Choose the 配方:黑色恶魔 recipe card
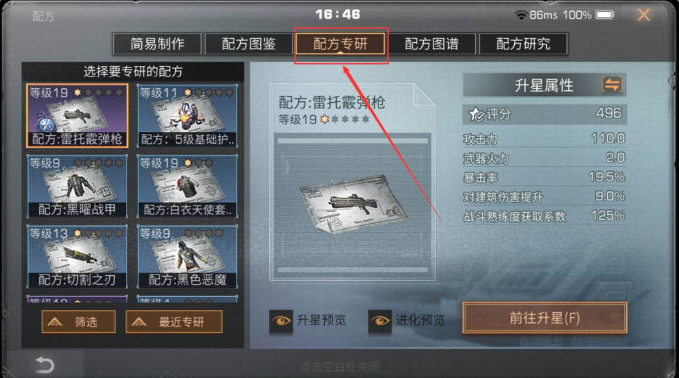679x378 pixels. 187,256
